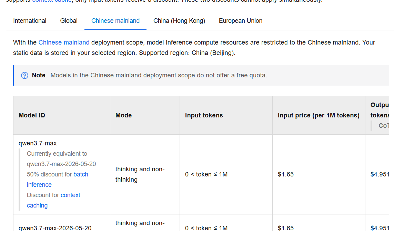Click the $4.951 price in qwen3.7-max-2026-05-20 row
The image size is (394, 231).
[x=380, y=228]
